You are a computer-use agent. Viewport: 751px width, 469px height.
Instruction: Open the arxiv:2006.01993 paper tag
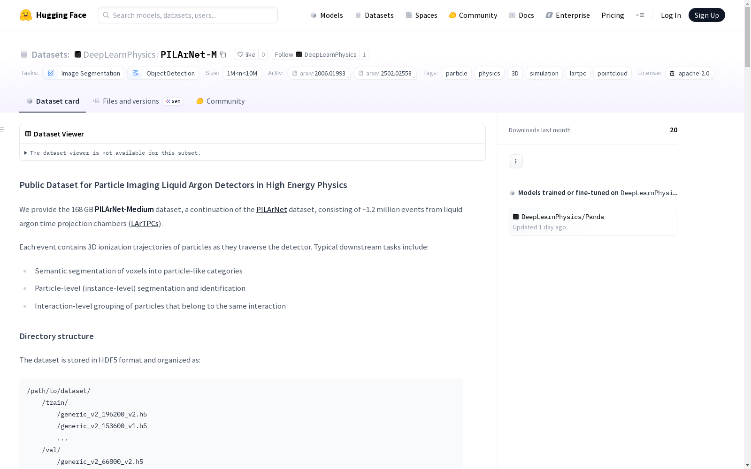tap(319, 73)
